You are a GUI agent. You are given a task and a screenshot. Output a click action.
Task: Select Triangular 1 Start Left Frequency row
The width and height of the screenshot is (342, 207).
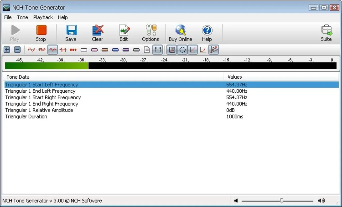[x=172, y=85]
